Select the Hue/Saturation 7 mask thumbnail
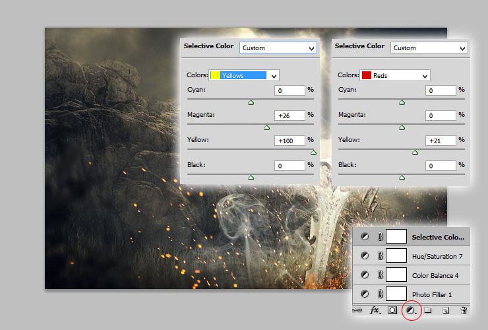 (396, 255)
